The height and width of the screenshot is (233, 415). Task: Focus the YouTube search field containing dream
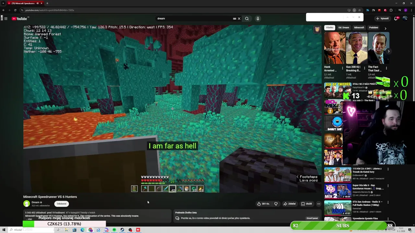pos(194,18)
